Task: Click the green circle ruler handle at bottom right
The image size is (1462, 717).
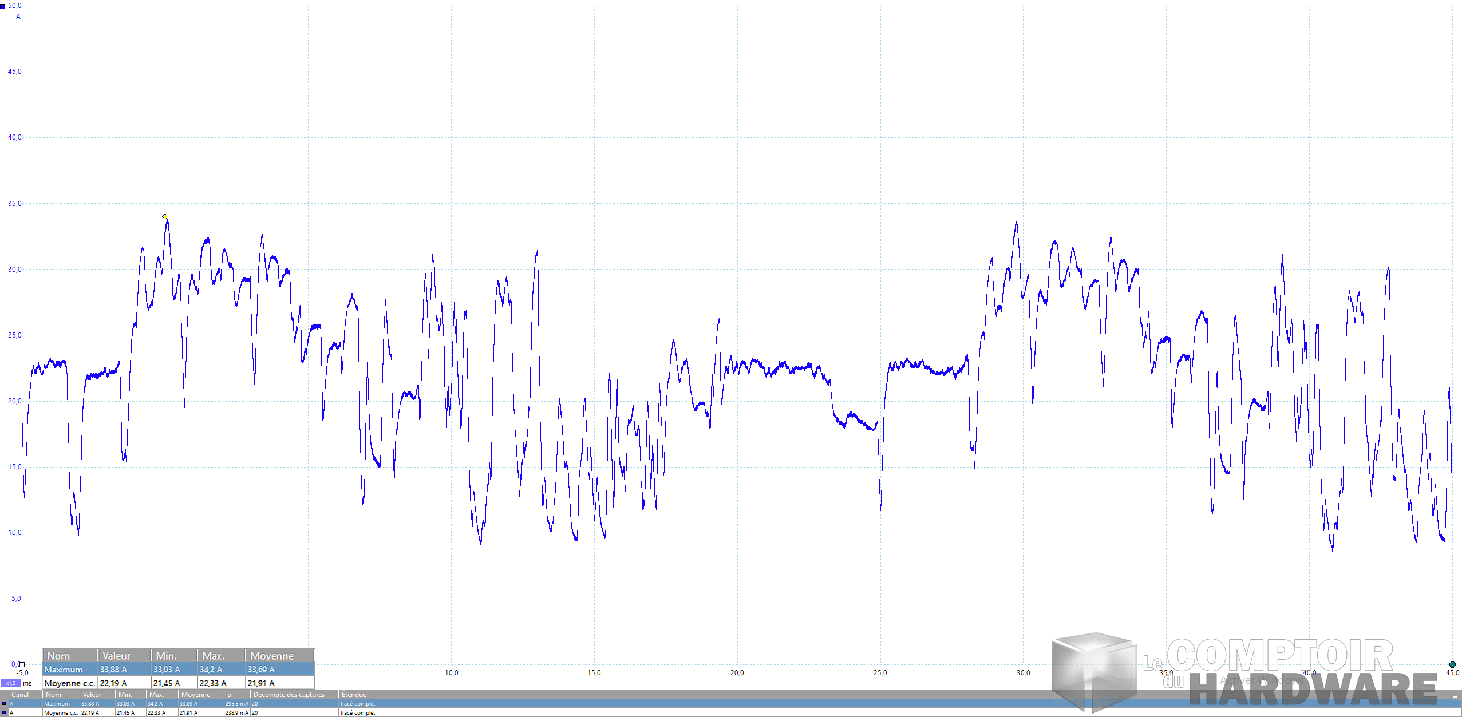Action: [x=1452, y=664]
